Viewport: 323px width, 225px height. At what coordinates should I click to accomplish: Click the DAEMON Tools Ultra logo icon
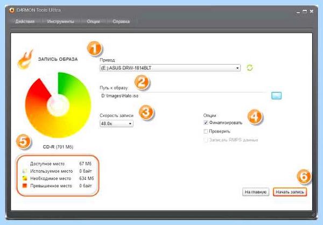tap(12, 10)
